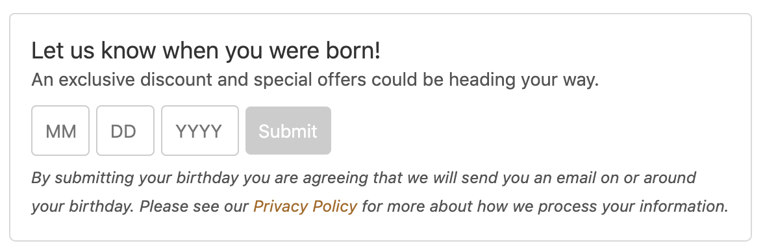Click the DD day input field
The width and height of the screenshot is (765, 252).
click(125, 131)
